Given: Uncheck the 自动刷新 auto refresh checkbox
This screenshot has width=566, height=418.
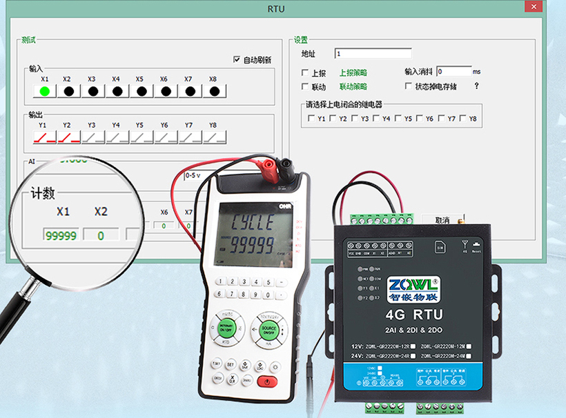Looking at the screenshot, I should (237, 60).
